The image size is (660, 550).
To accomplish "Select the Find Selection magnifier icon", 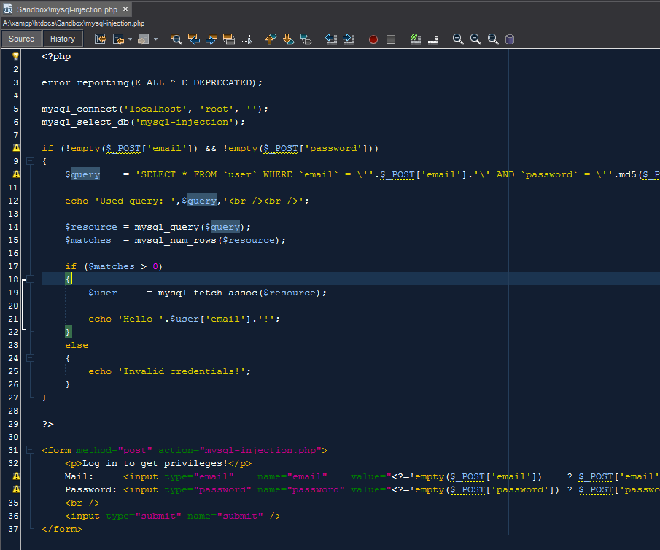I will tap(176, 39).
